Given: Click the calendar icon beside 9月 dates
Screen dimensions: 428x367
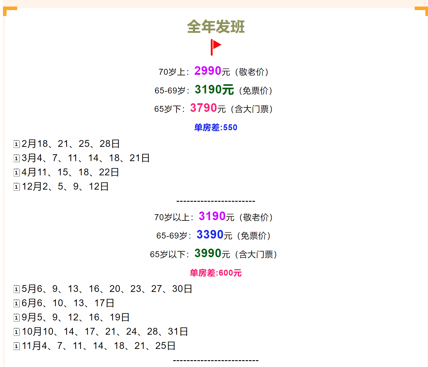Looking at the screenshot, I should point(17,317).
